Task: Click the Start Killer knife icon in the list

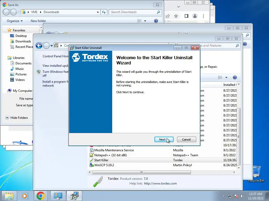Action: point(91,160)
